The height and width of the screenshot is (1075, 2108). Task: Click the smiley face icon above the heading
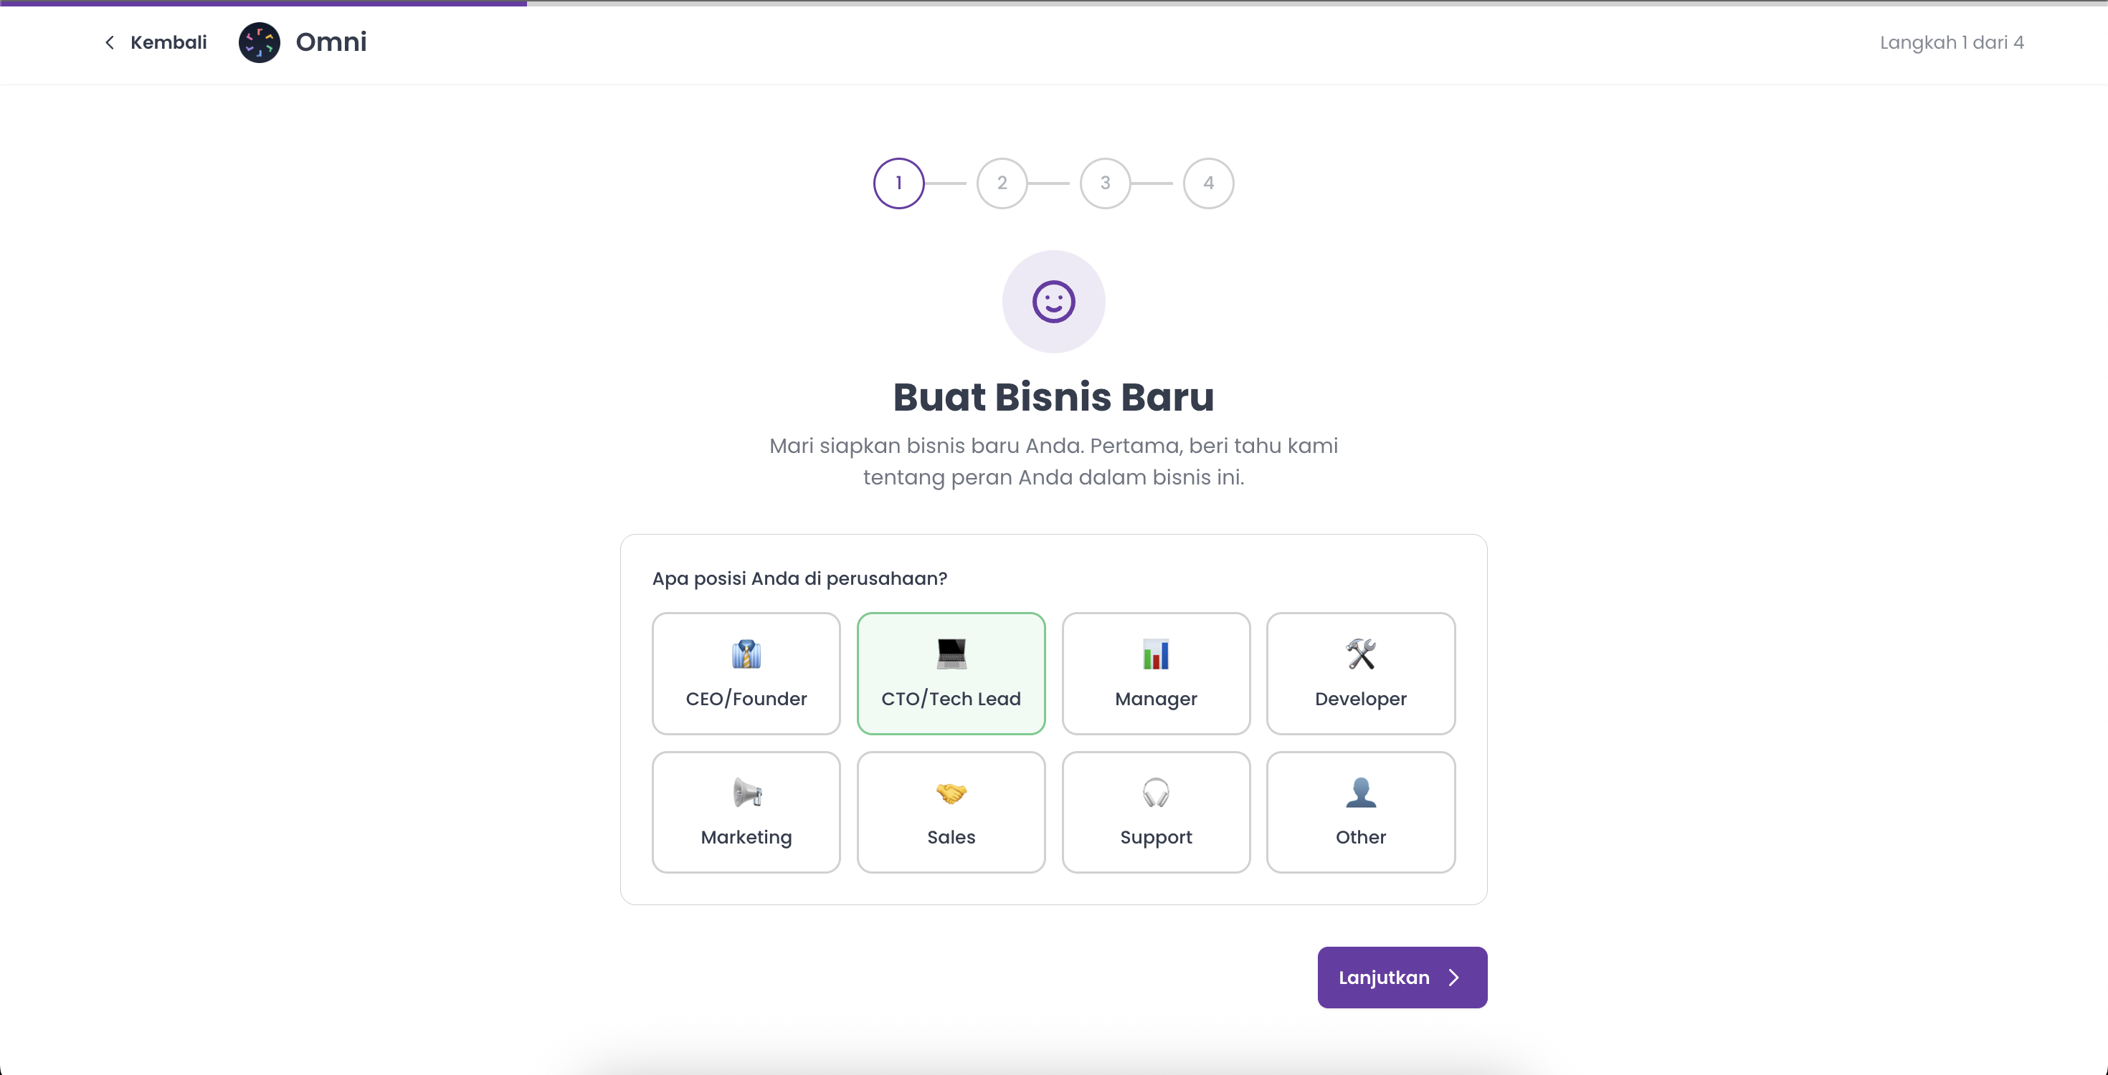click(1053, 302)
